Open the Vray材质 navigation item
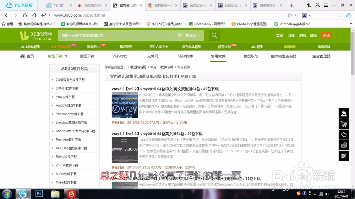 point(120,56)
